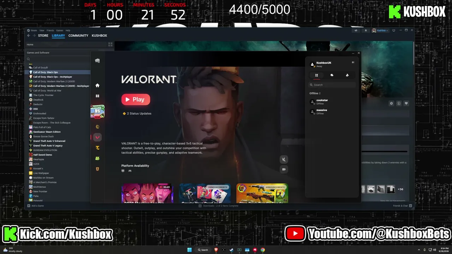
Task: Select the Teamfight Tactics sidebar icon
Action: (x=97, y=148)
